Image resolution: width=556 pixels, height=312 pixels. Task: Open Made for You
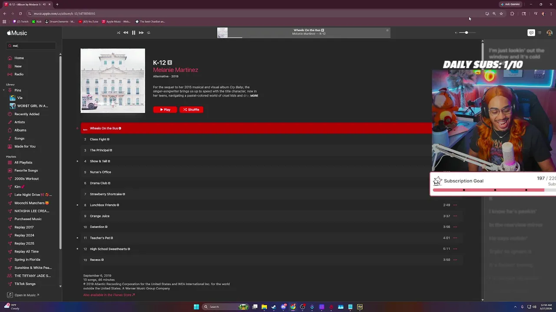coord(25,146)
